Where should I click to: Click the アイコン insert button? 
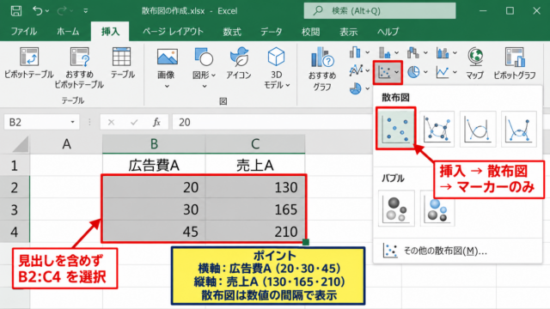(239, 63)
